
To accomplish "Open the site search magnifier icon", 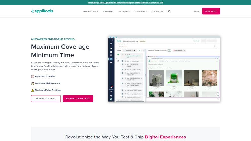I will (x=169, y=11).
